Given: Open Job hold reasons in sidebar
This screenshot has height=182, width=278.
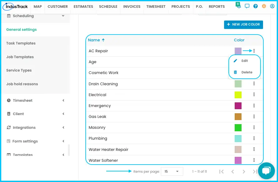Looking at the screenshot, I should pos(22,84).
